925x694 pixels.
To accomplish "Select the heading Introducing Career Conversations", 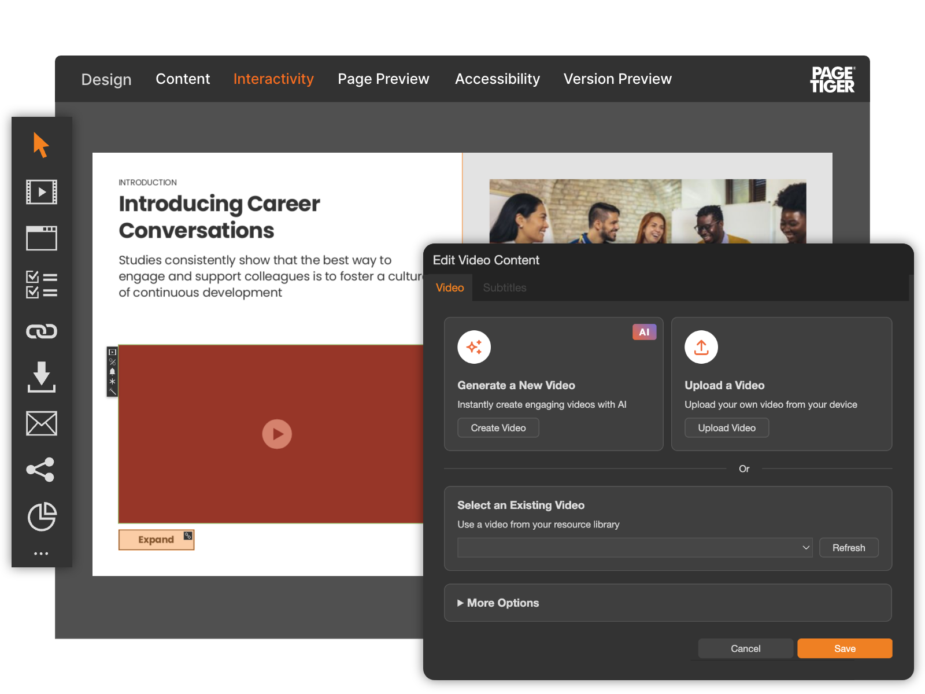I will pos(219,217).
